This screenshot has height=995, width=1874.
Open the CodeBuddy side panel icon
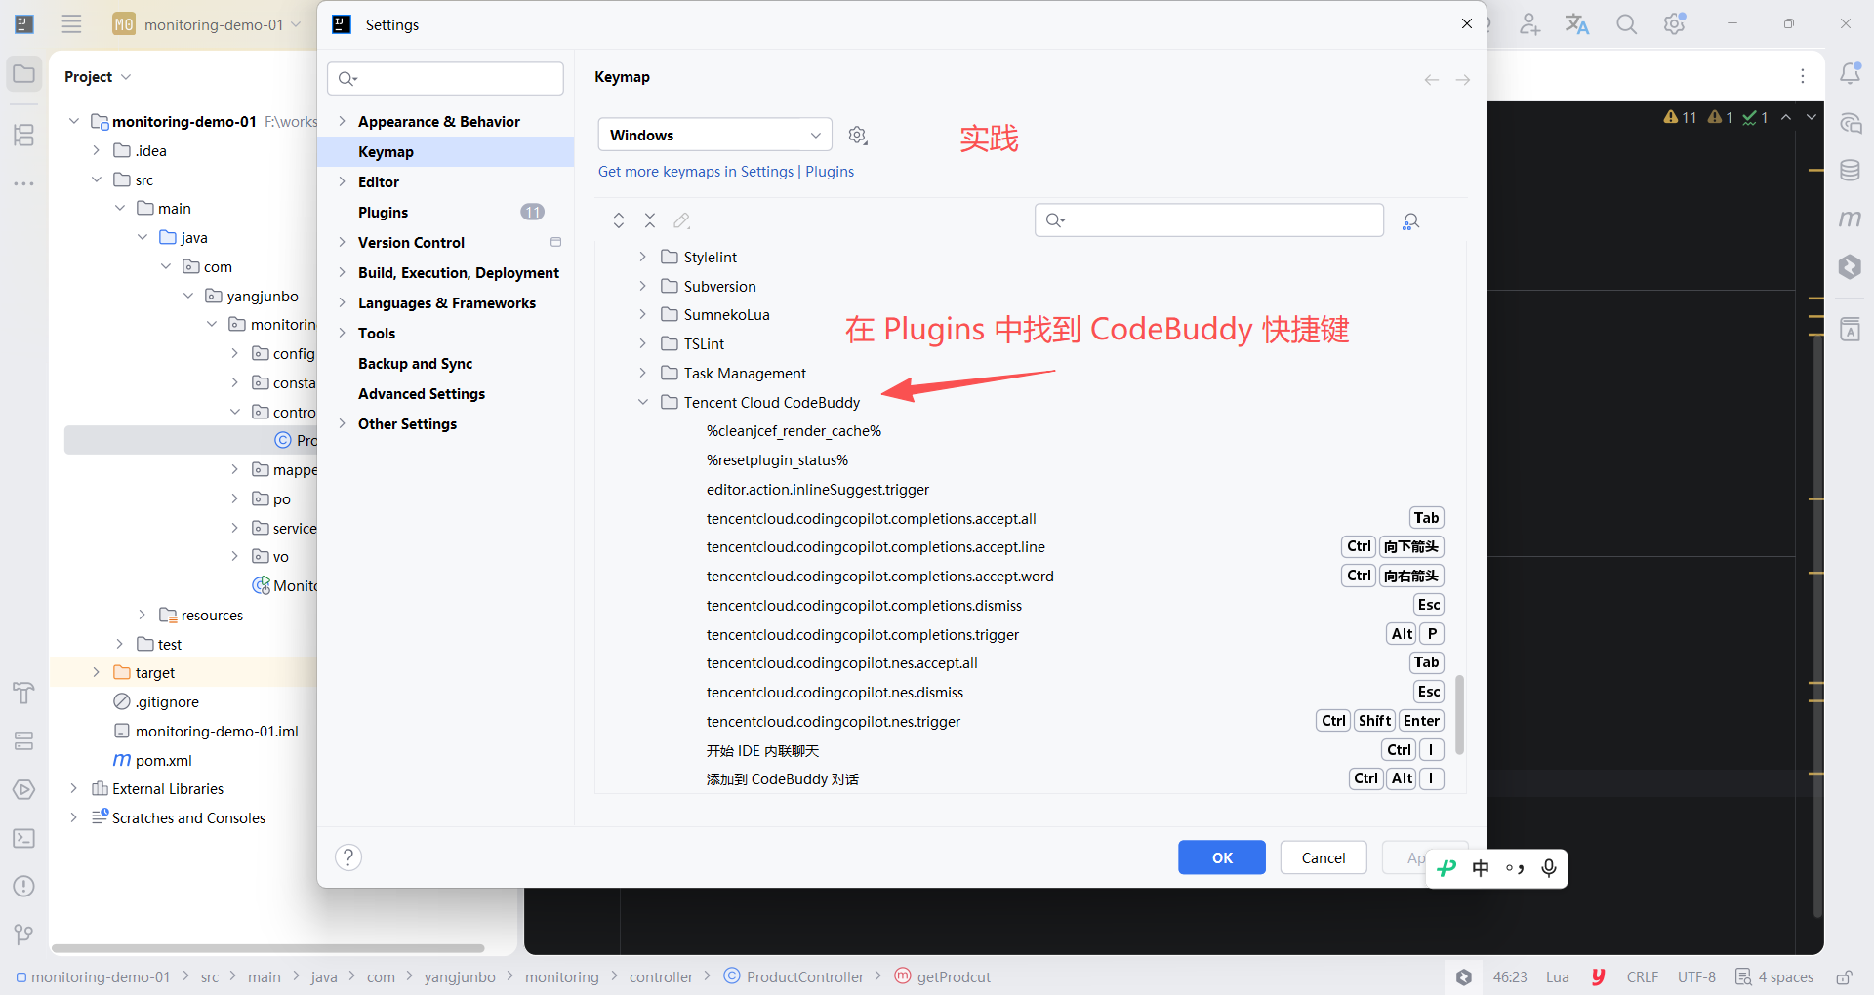1850,266
